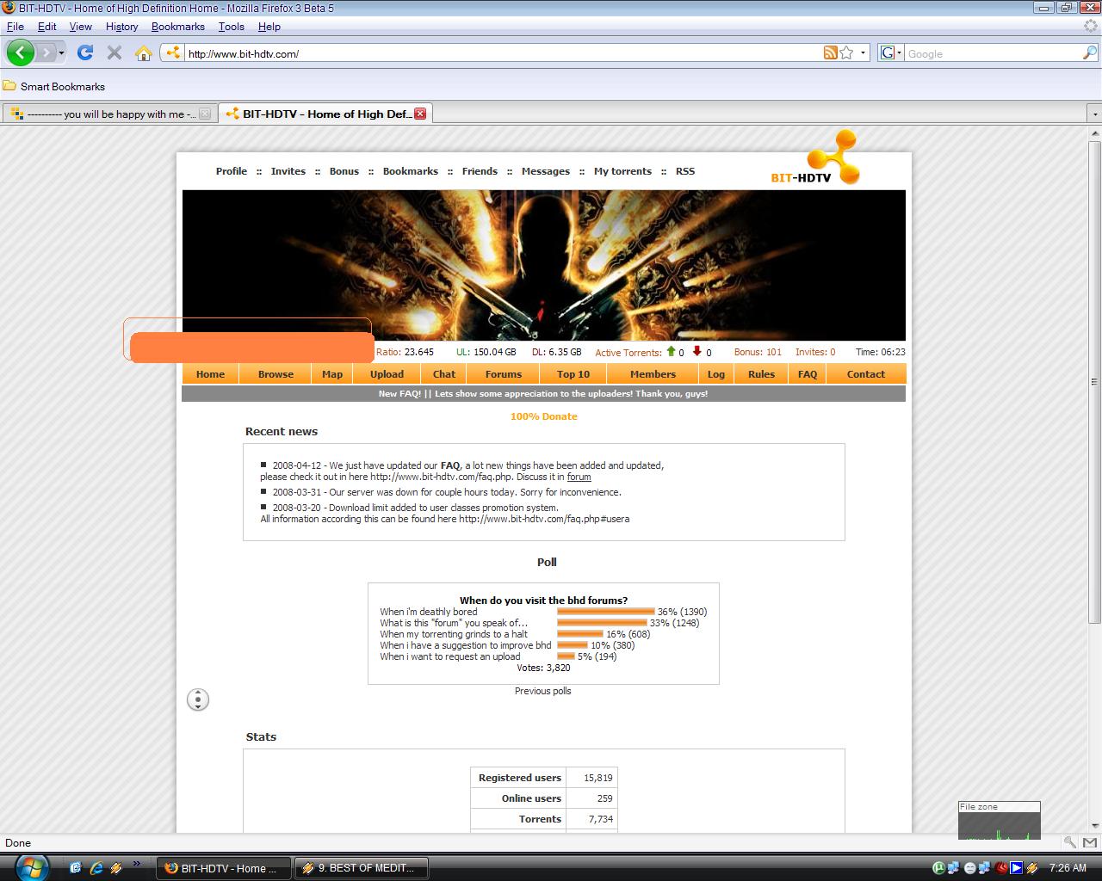Open the File menu

(x=15, y=27)
